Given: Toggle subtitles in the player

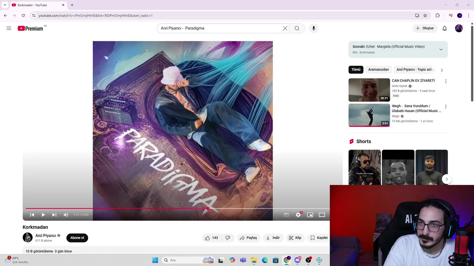Looking at the screenshot, I should click(286, 215).
